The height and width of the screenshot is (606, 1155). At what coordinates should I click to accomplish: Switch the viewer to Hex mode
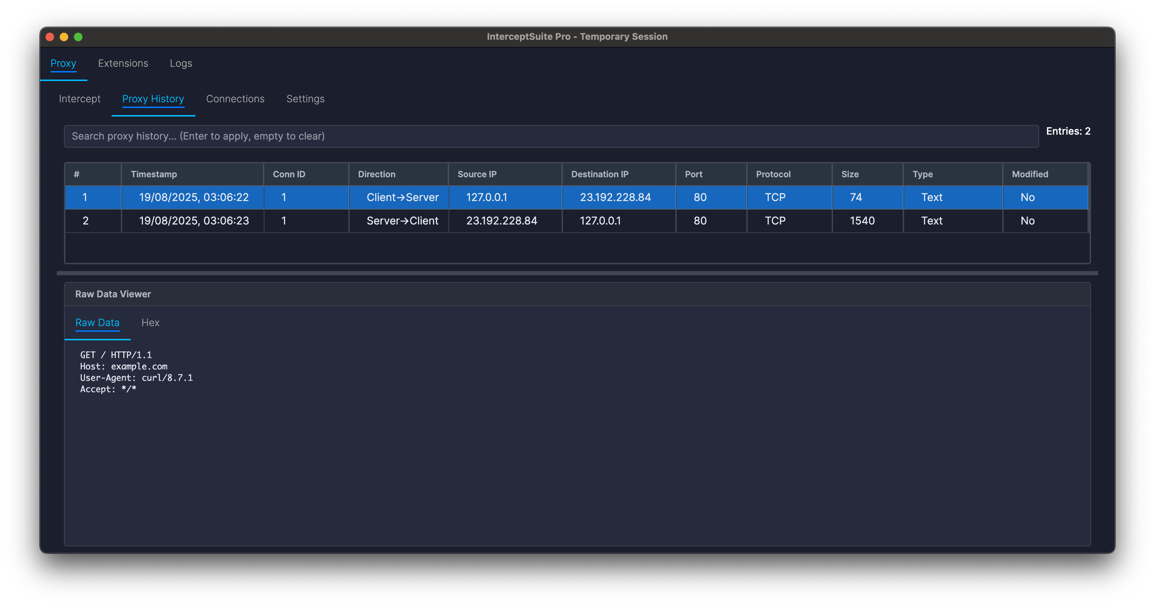(x=150, y=322)
